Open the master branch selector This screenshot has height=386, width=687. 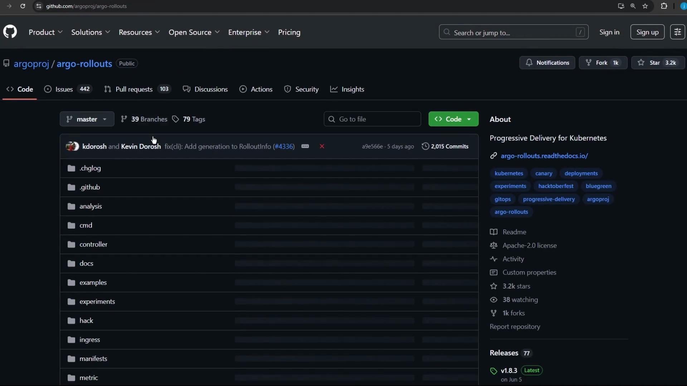(87, 119)
